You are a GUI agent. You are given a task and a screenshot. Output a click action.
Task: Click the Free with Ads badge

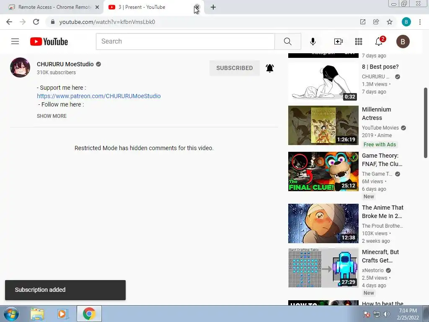[380, 145]
